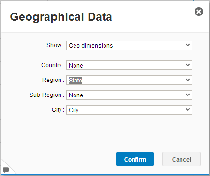Click the Country field's 'None' value

point(76,66)
